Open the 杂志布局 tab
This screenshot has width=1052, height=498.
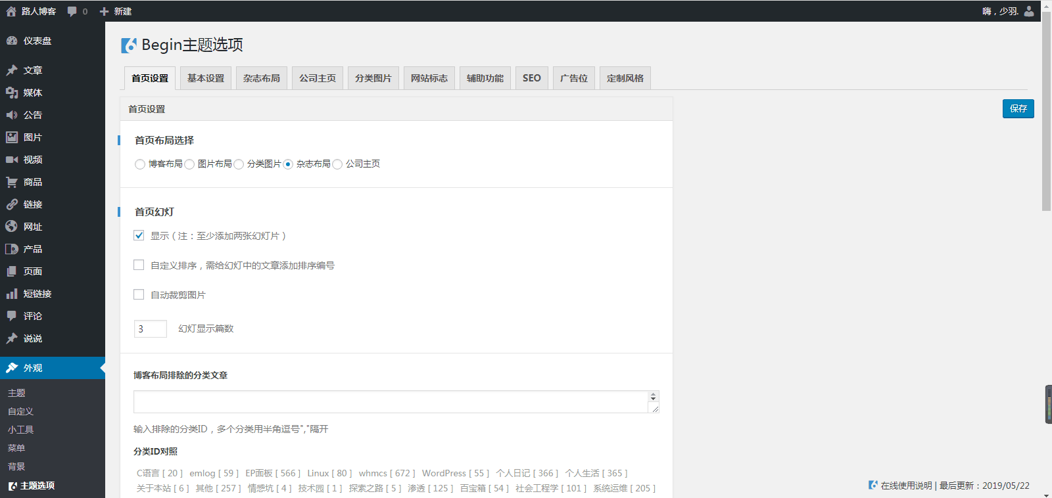click(x=262, y=78)
